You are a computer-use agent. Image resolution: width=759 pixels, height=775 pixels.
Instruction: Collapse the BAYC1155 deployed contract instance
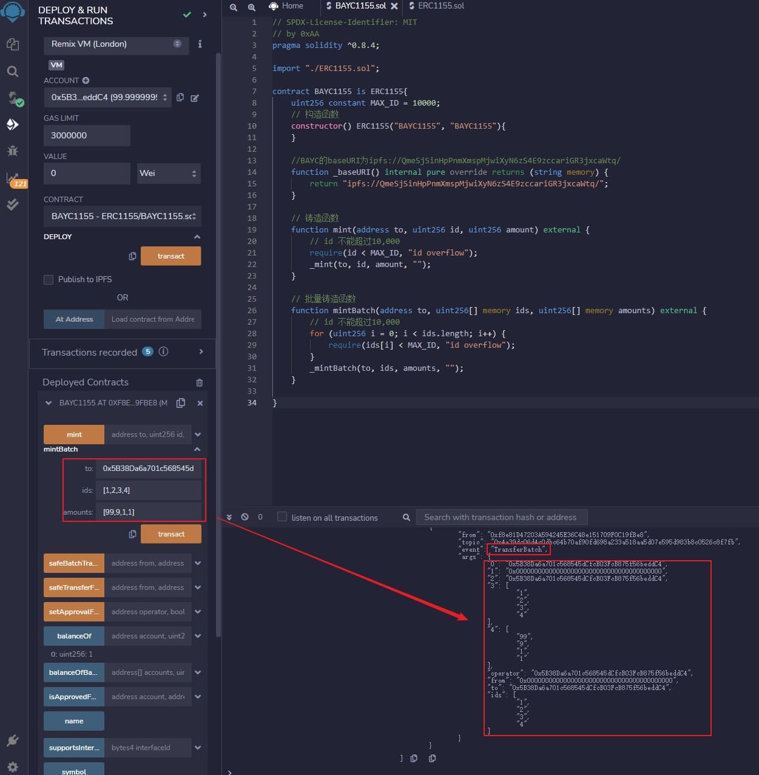click(49, 403)
